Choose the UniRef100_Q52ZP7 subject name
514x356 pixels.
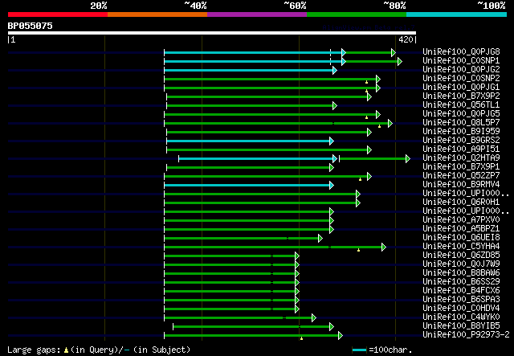[x=461, y=175]
